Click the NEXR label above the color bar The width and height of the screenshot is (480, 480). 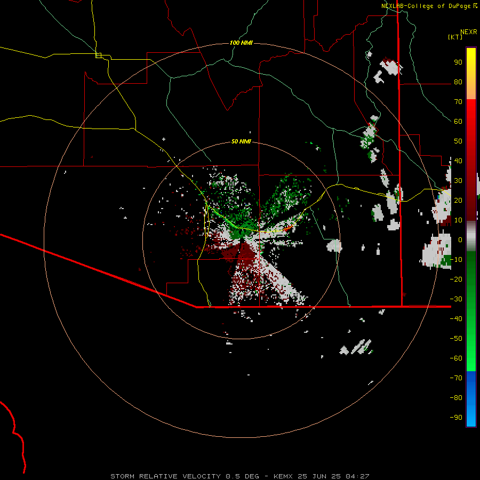[469, 32]
